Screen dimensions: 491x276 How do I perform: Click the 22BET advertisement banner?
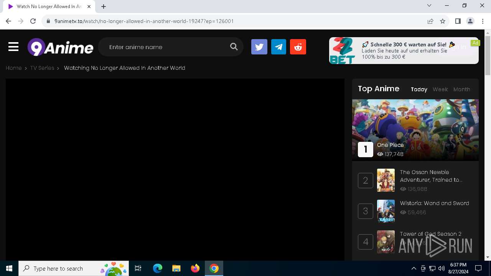click(x=404, y=51)
